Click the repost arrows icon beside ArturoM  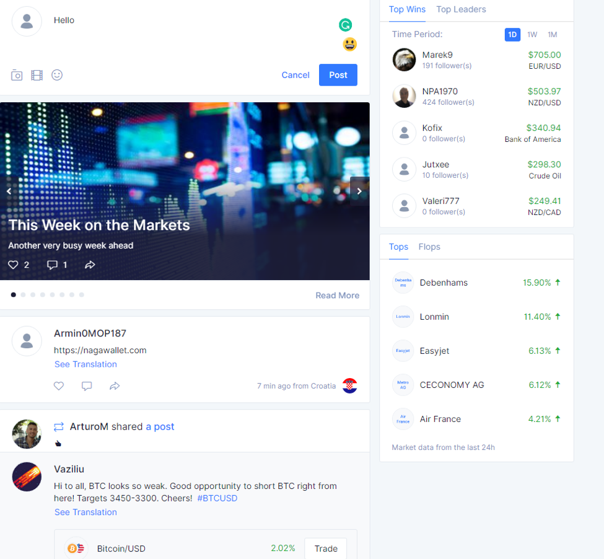click(59, 427)
